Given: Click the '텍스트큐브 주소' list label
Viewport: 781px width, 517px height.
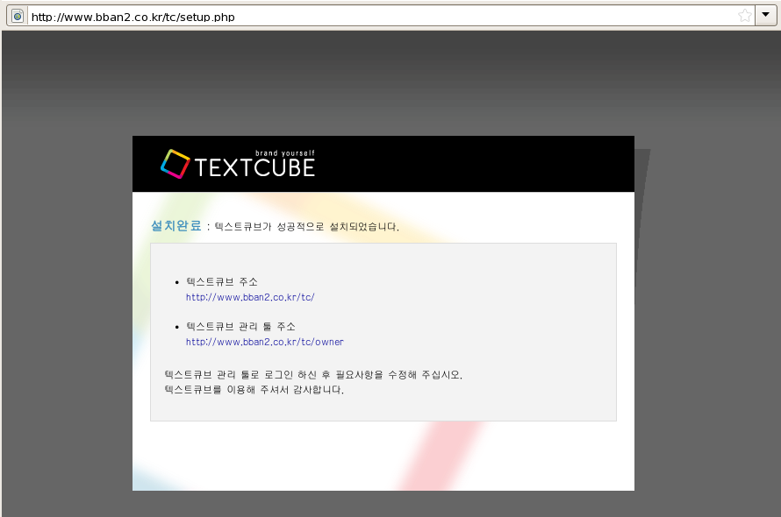Looking at the screenshot, I should coord(222,281).
